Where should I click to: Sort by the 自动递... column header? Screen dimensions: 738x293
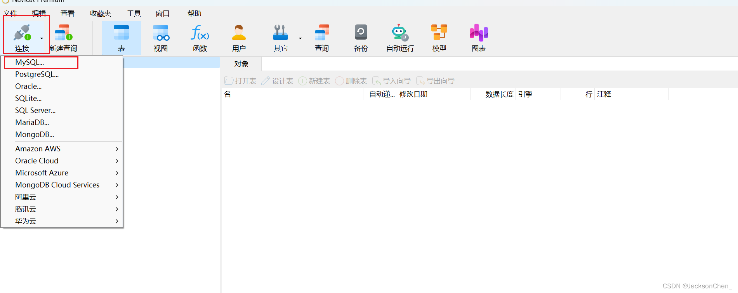(x=380, y=94)
